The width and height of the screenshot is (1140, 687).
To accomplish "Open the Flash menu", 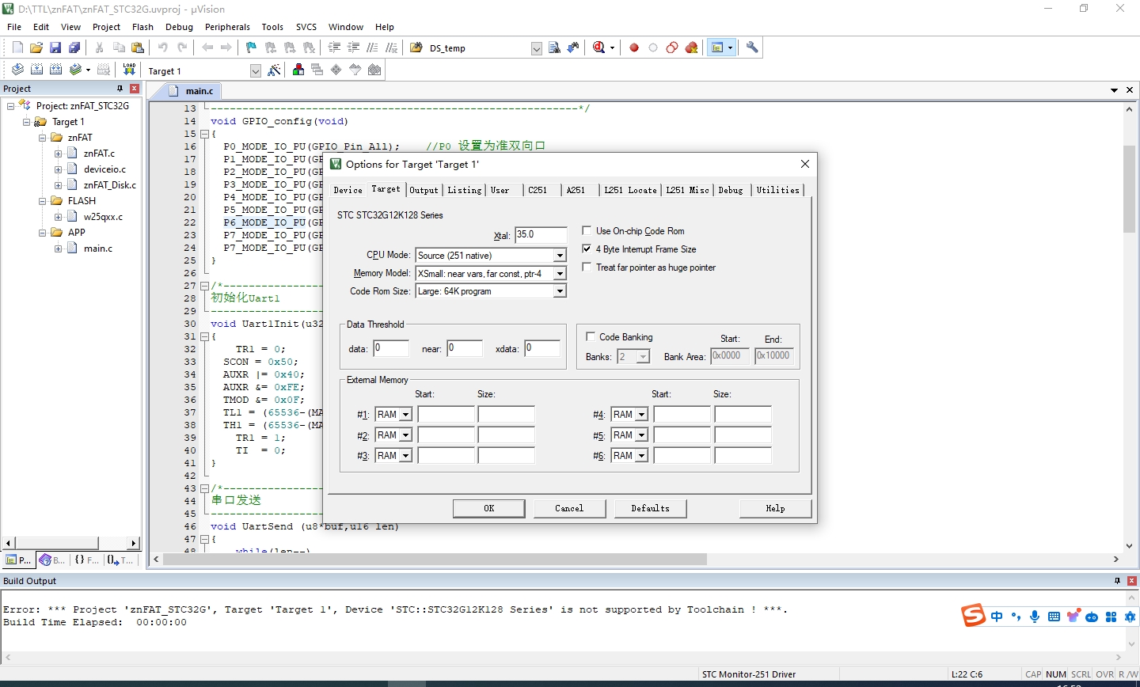I will pos(142,27).
